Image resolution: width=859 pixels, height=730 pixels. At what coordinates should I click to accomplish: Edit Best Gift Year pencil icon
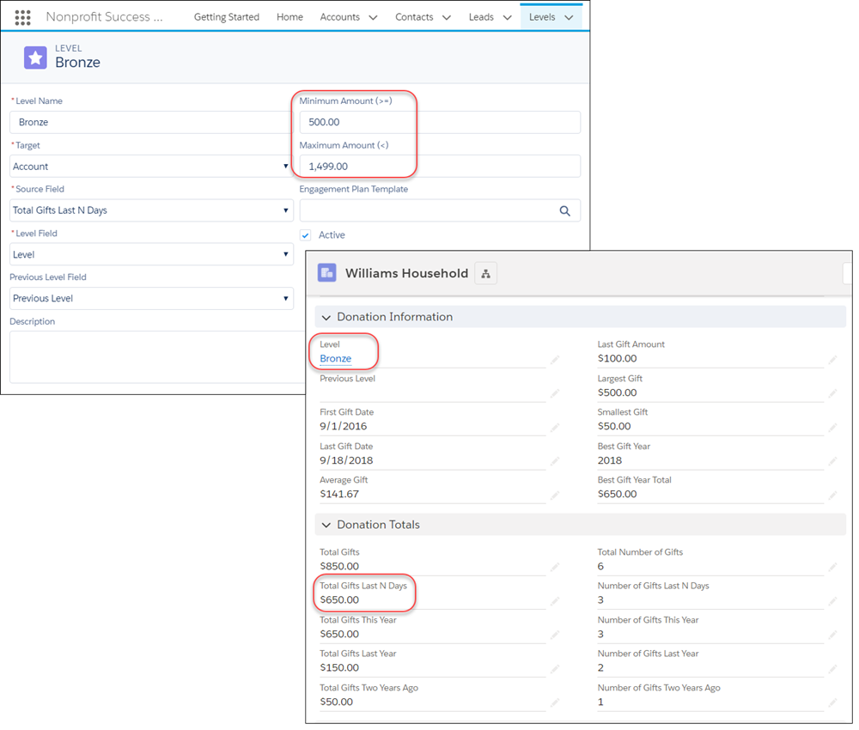pos(832,461)
